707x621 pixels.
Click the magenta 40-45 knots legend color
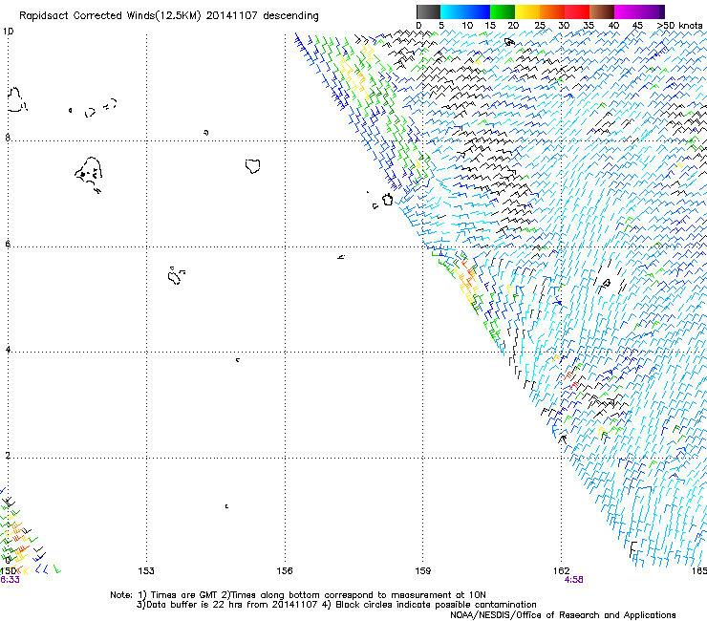click(x=627, y=11)
